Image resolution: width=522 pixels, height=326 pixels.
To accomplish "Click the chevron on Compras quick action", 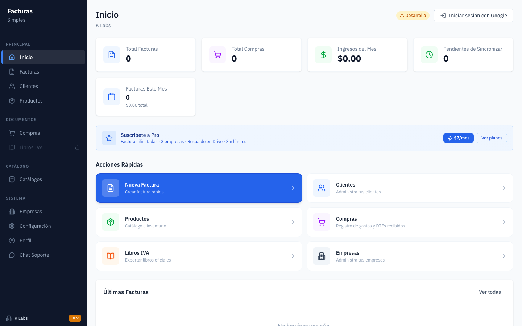I will [x=504, y=222].
